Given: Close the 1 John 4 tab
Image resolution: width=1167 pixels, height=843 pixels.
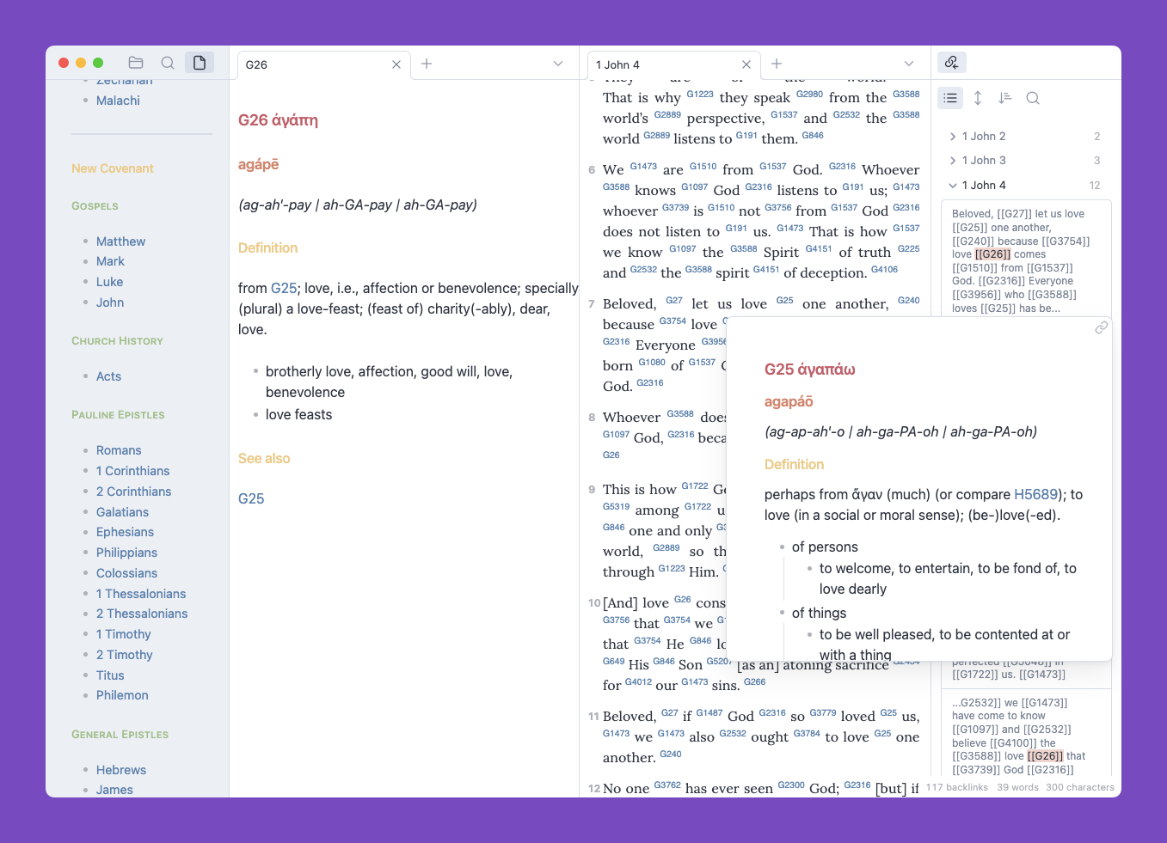Looking at the screenshot, I should [746, 64].
